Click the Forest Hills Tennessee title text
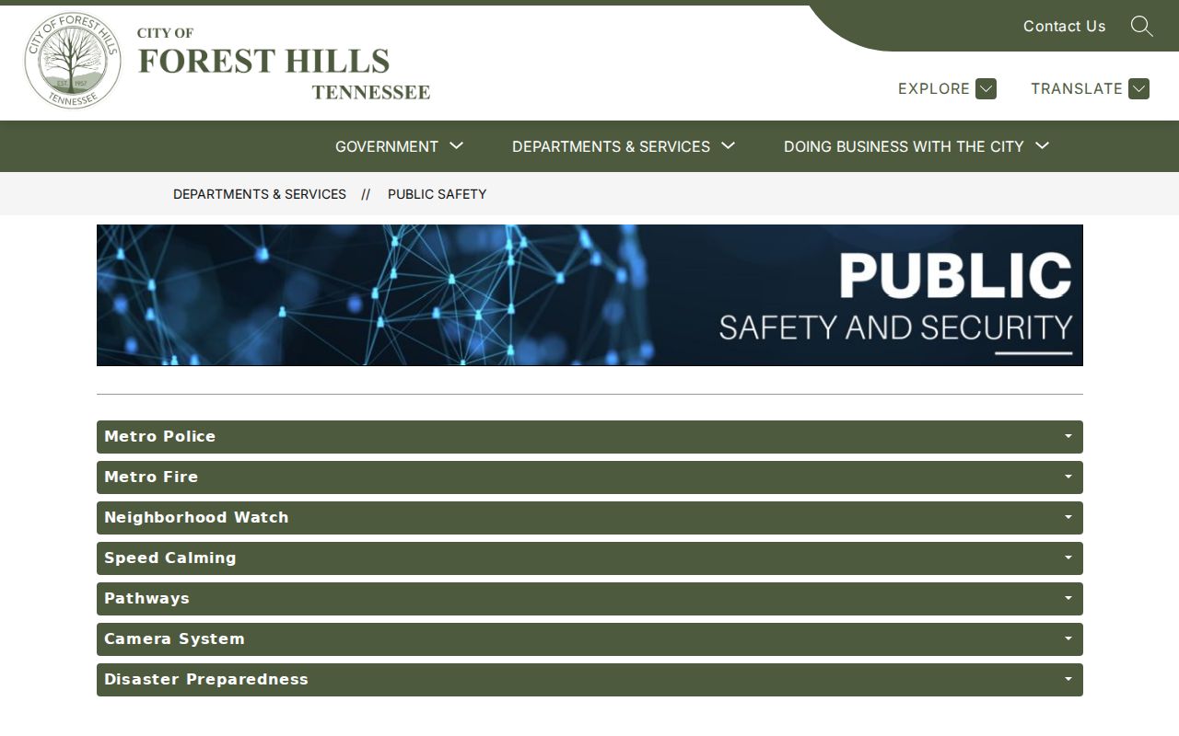The width and height of the screenshot is (1179, 736). 284,63
